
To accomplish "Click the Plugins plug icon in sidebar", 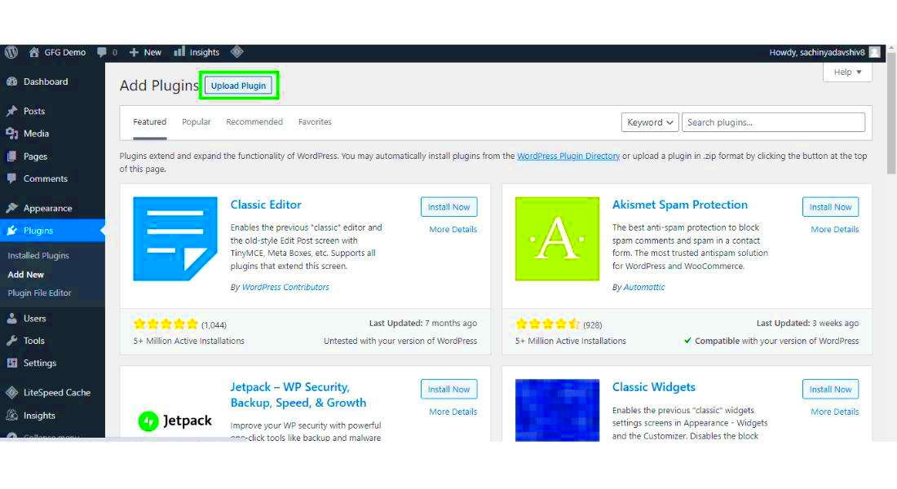I will 12,231.
